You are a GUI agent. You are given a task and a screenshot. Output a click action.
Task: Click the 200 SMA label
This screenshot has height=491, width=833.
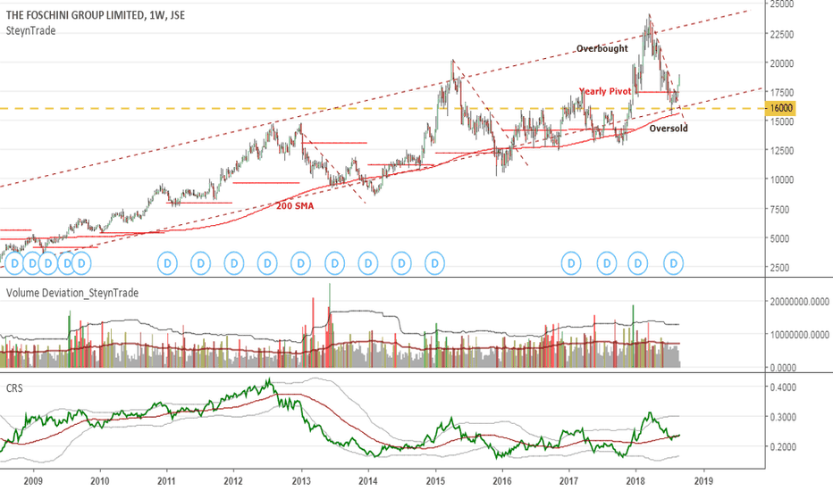point(295,206)
